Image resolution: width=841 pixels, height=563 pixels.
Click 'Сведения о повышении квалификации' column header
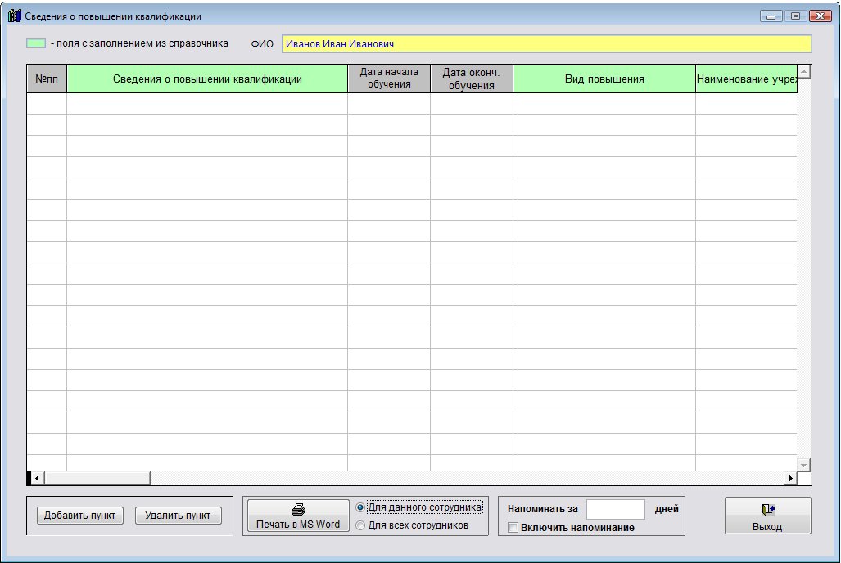pos(207,79)
